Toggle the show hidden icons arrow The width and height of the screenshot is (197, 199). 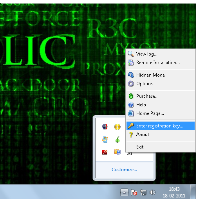(124, 192)
